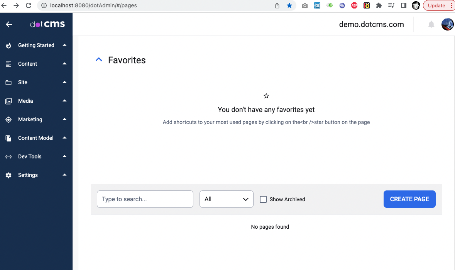This screenshot has height=270, width=455.
Task: Open the Content section icon
Action: [8, 64]
